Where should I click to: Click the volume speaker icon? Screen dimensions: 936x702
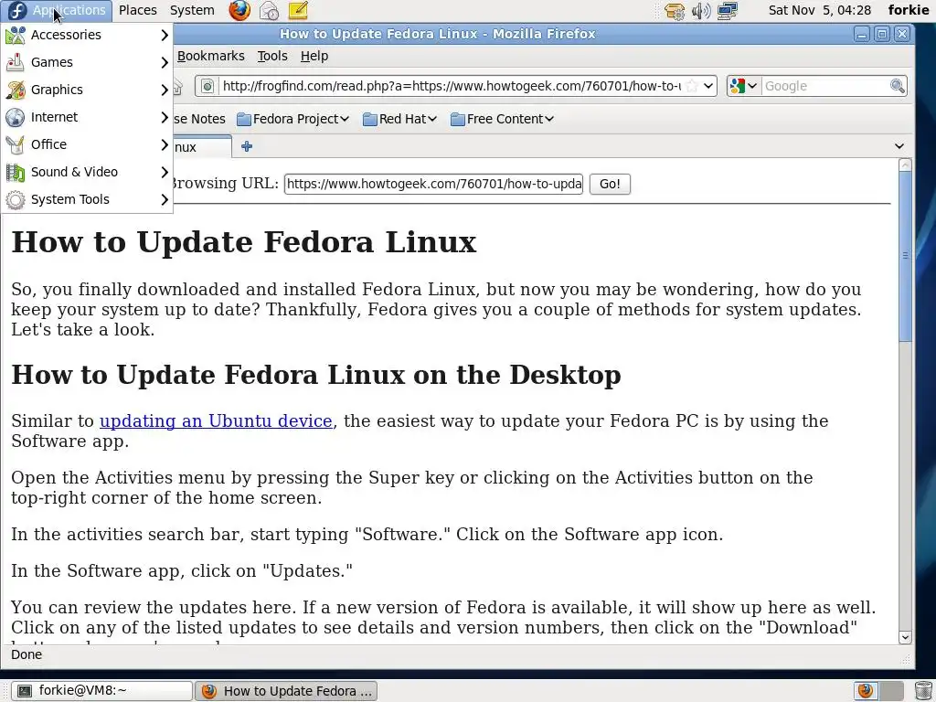701,11
